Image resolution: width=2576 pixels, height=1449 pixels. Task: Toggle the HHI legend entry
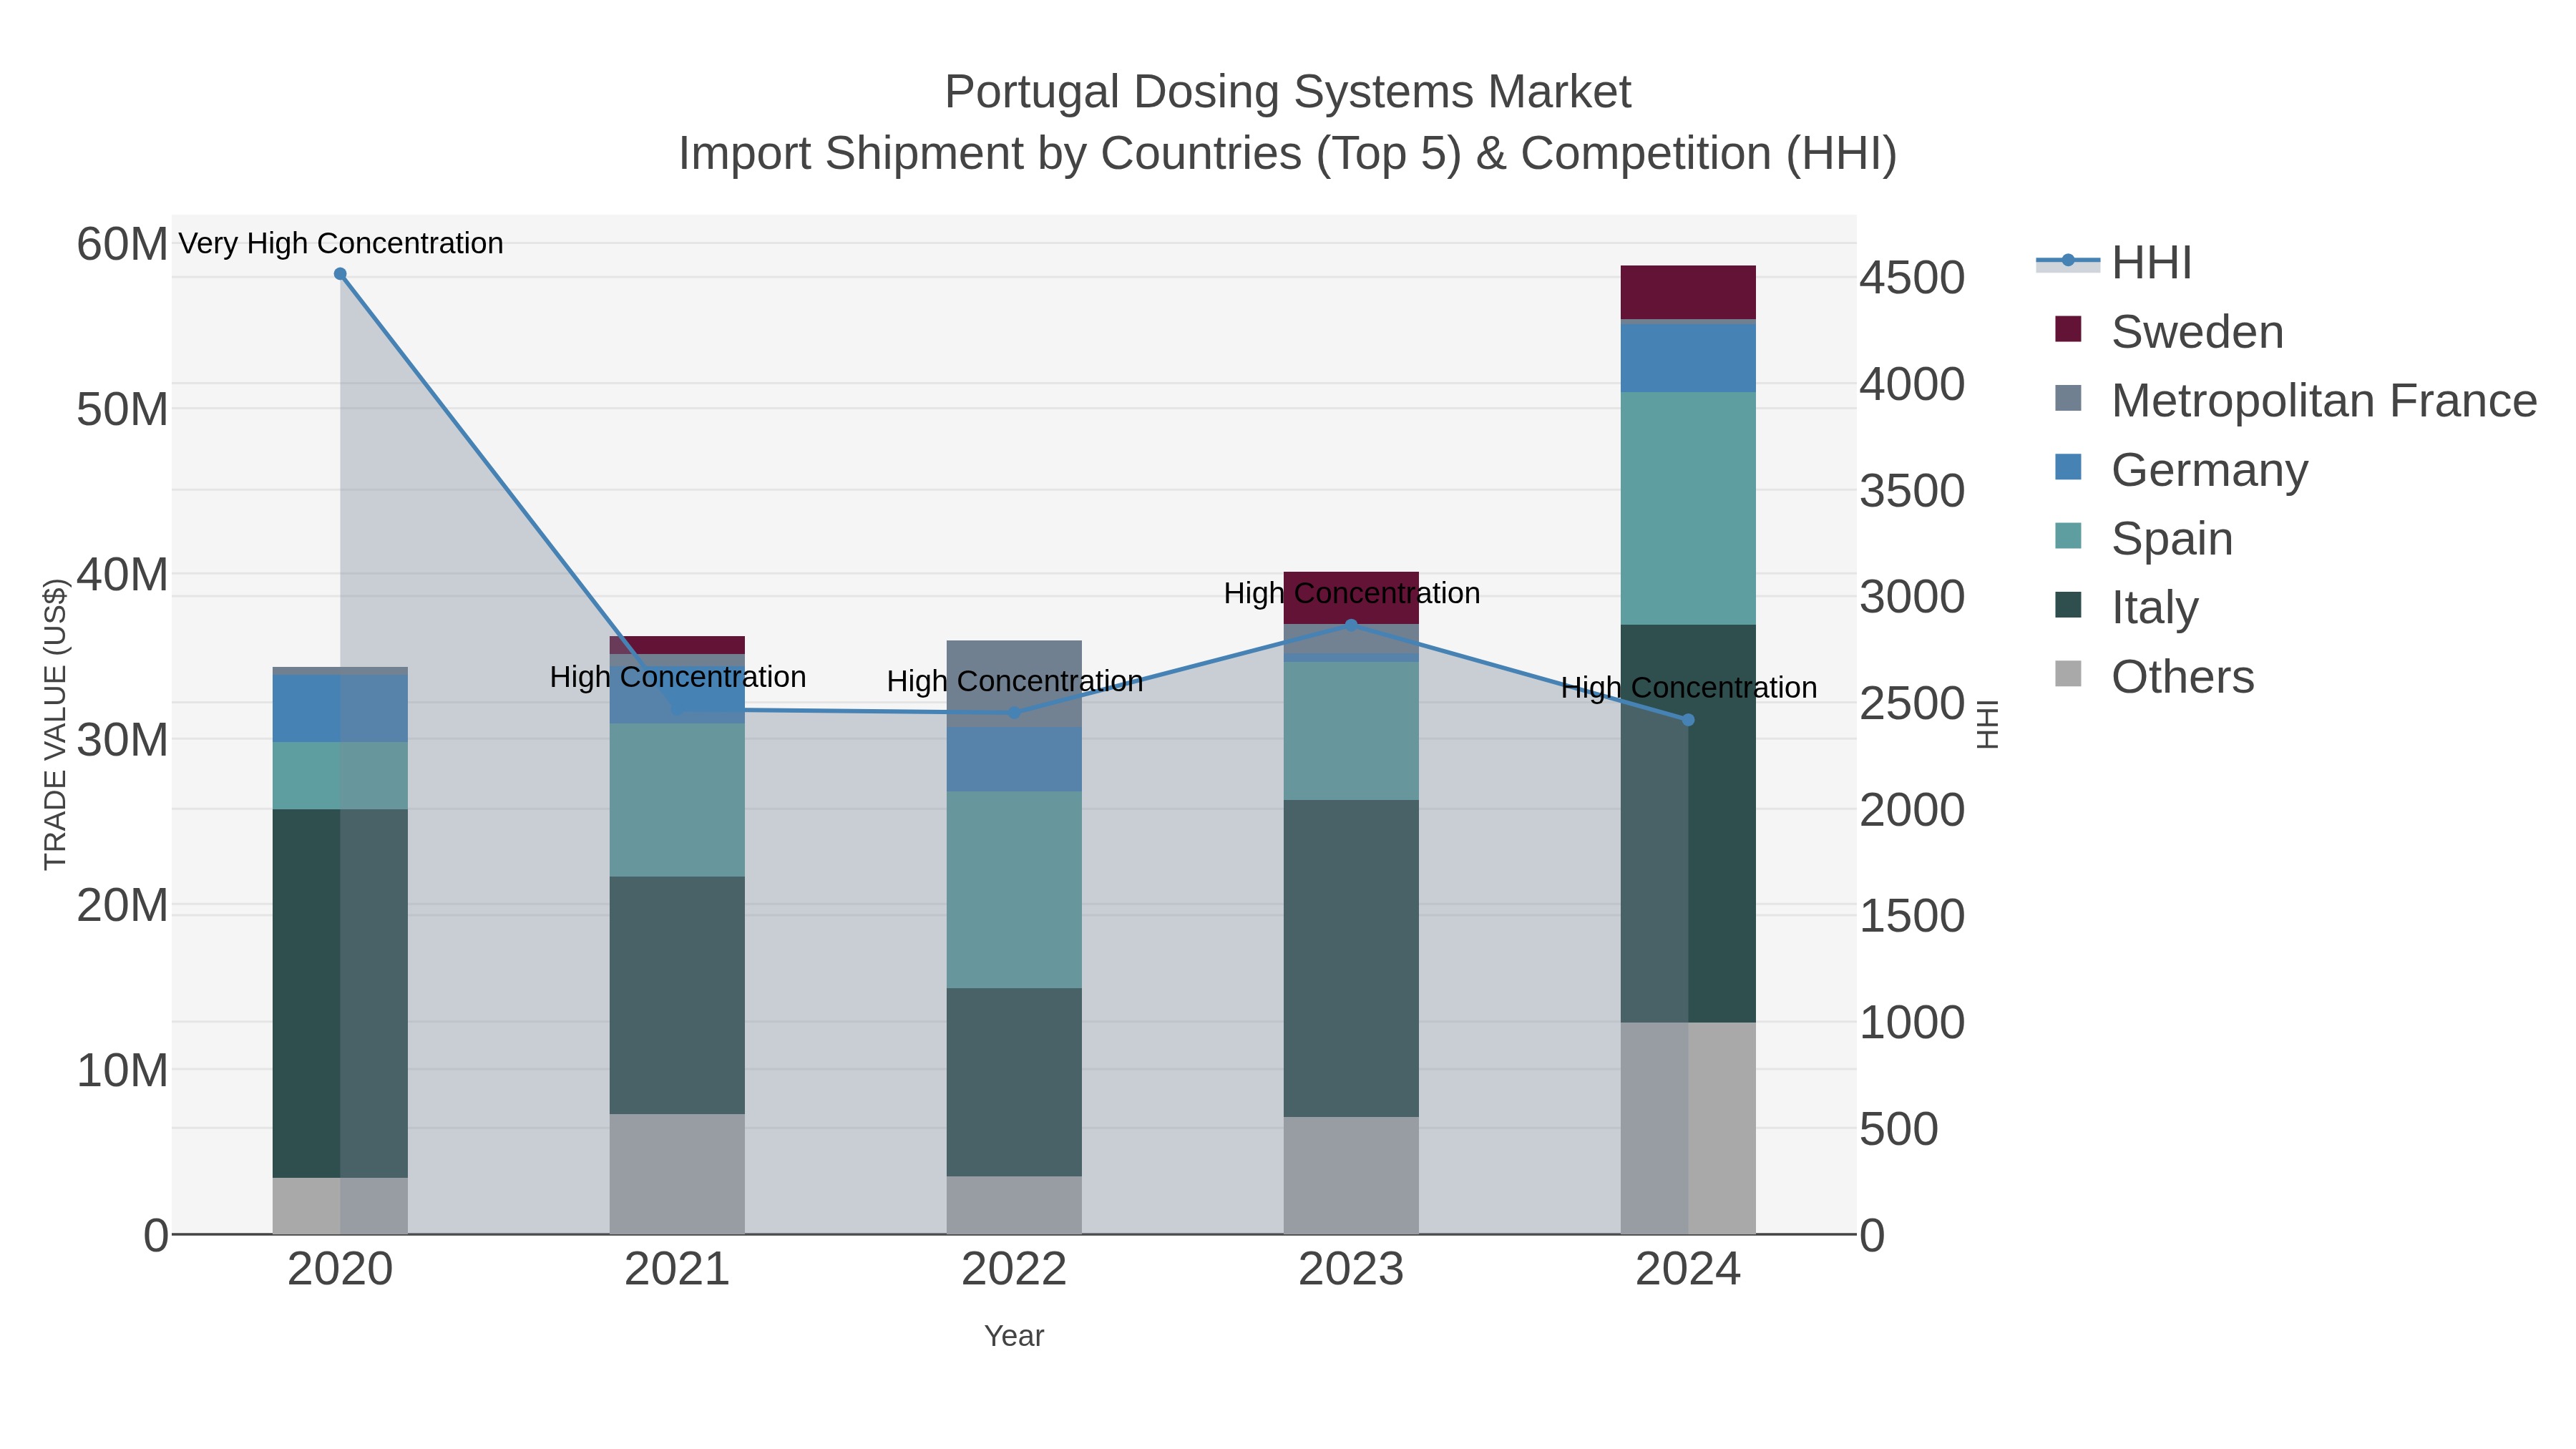point(2114,262)
